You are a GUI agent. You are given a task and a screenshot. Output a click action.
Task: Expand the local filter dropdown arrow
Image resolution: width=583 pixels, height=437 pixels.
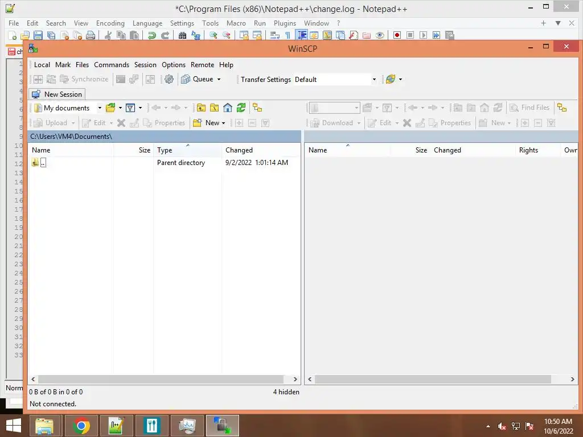click(x=140, y=108)
